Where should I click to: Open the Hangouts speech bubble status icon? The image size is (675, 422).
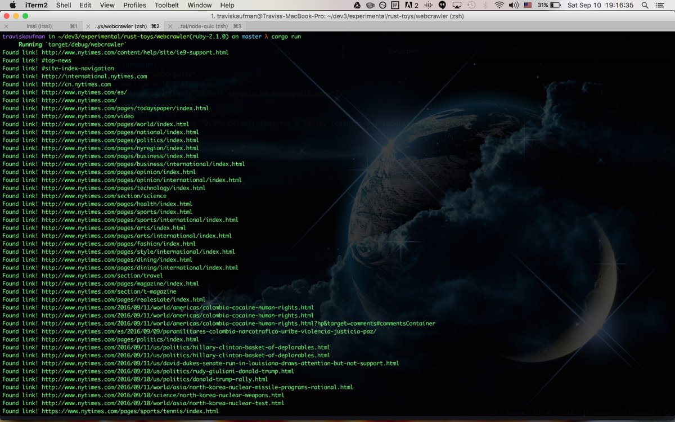(442, 5)
